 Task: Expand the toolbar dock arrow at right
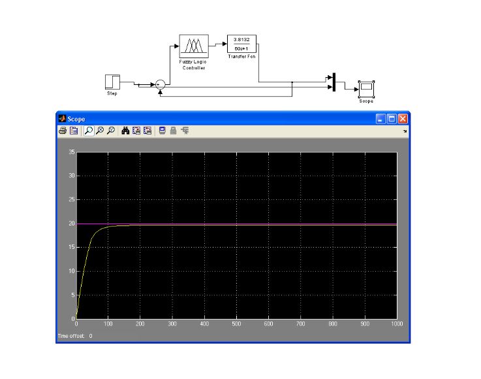tap(405, 131)
